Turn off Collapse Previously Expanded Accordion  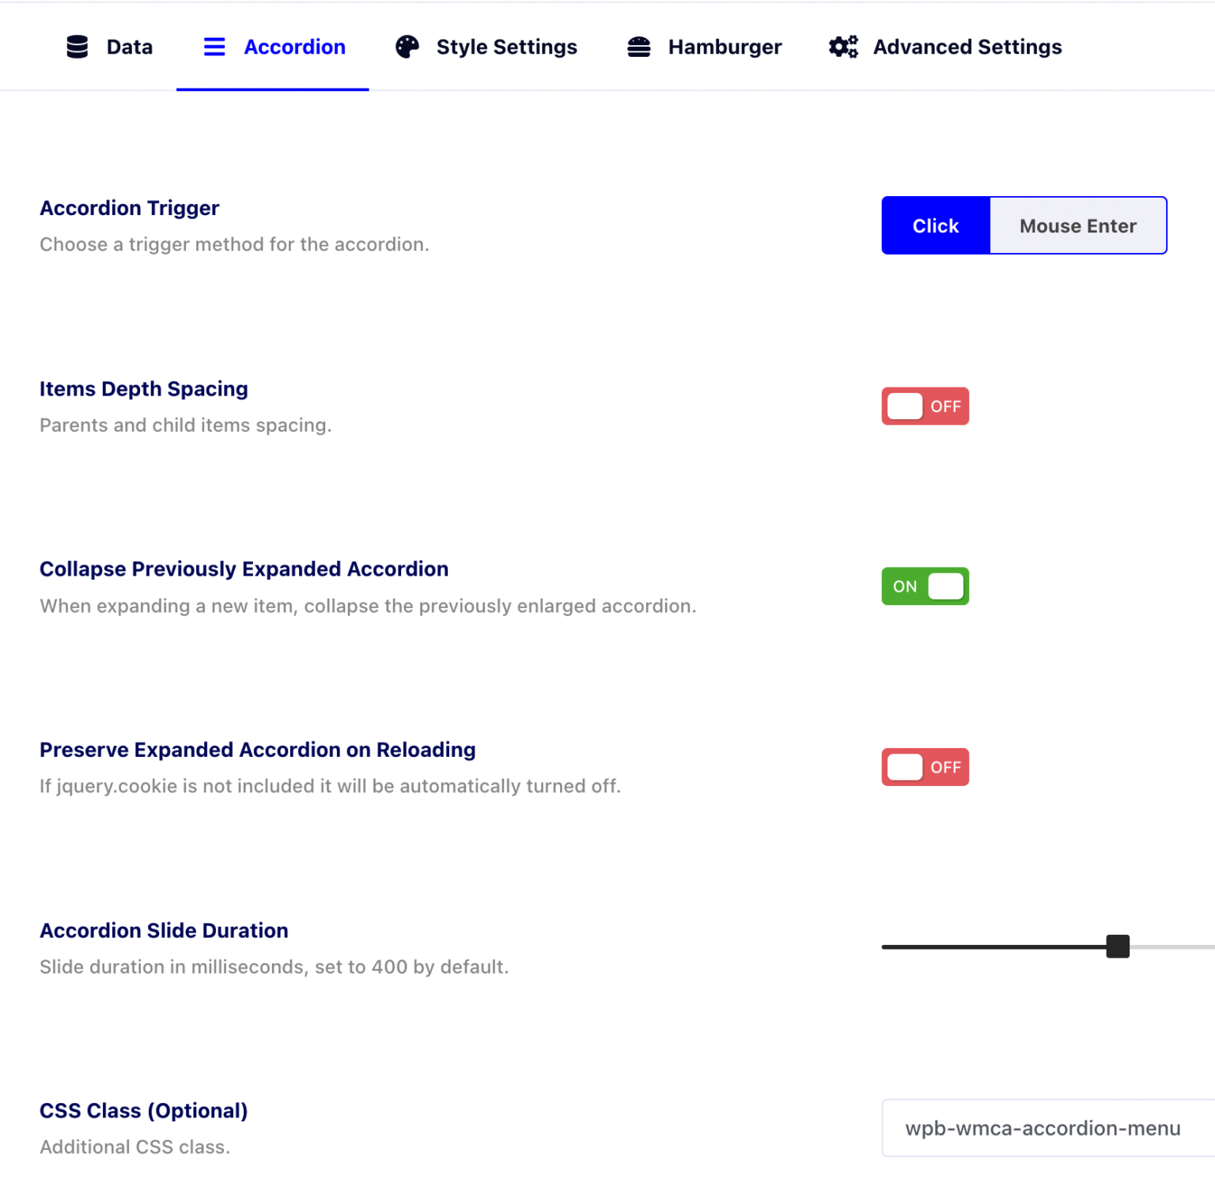925,587
